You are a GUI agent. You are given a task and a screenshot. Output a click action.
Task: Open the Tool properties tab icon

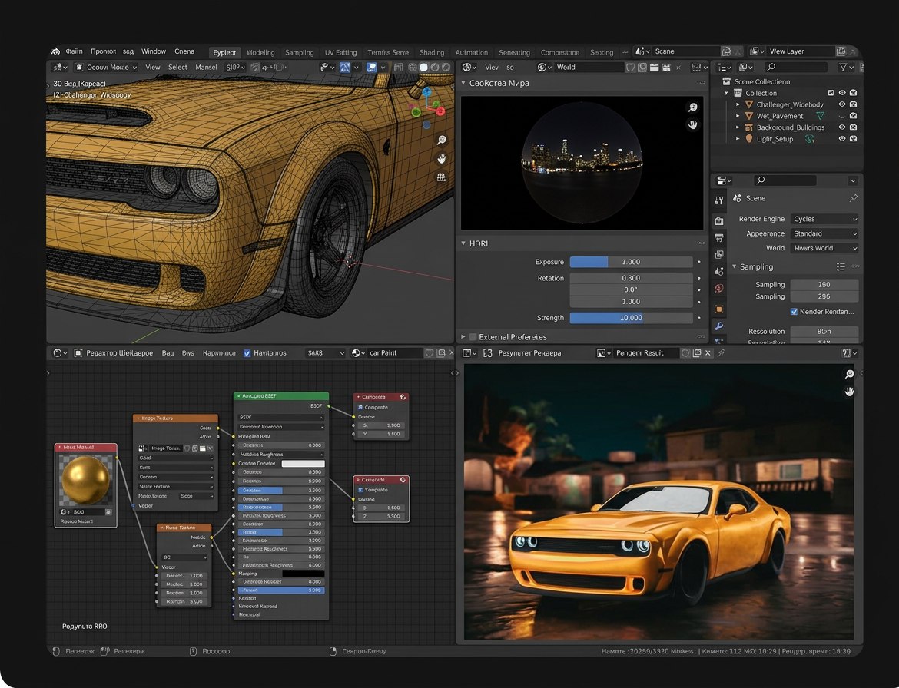click(x=719, y=200)
